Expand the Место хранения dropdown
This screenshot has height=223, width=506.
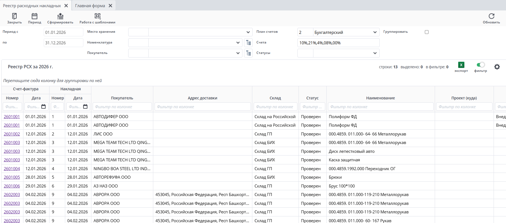coord(248,32)
